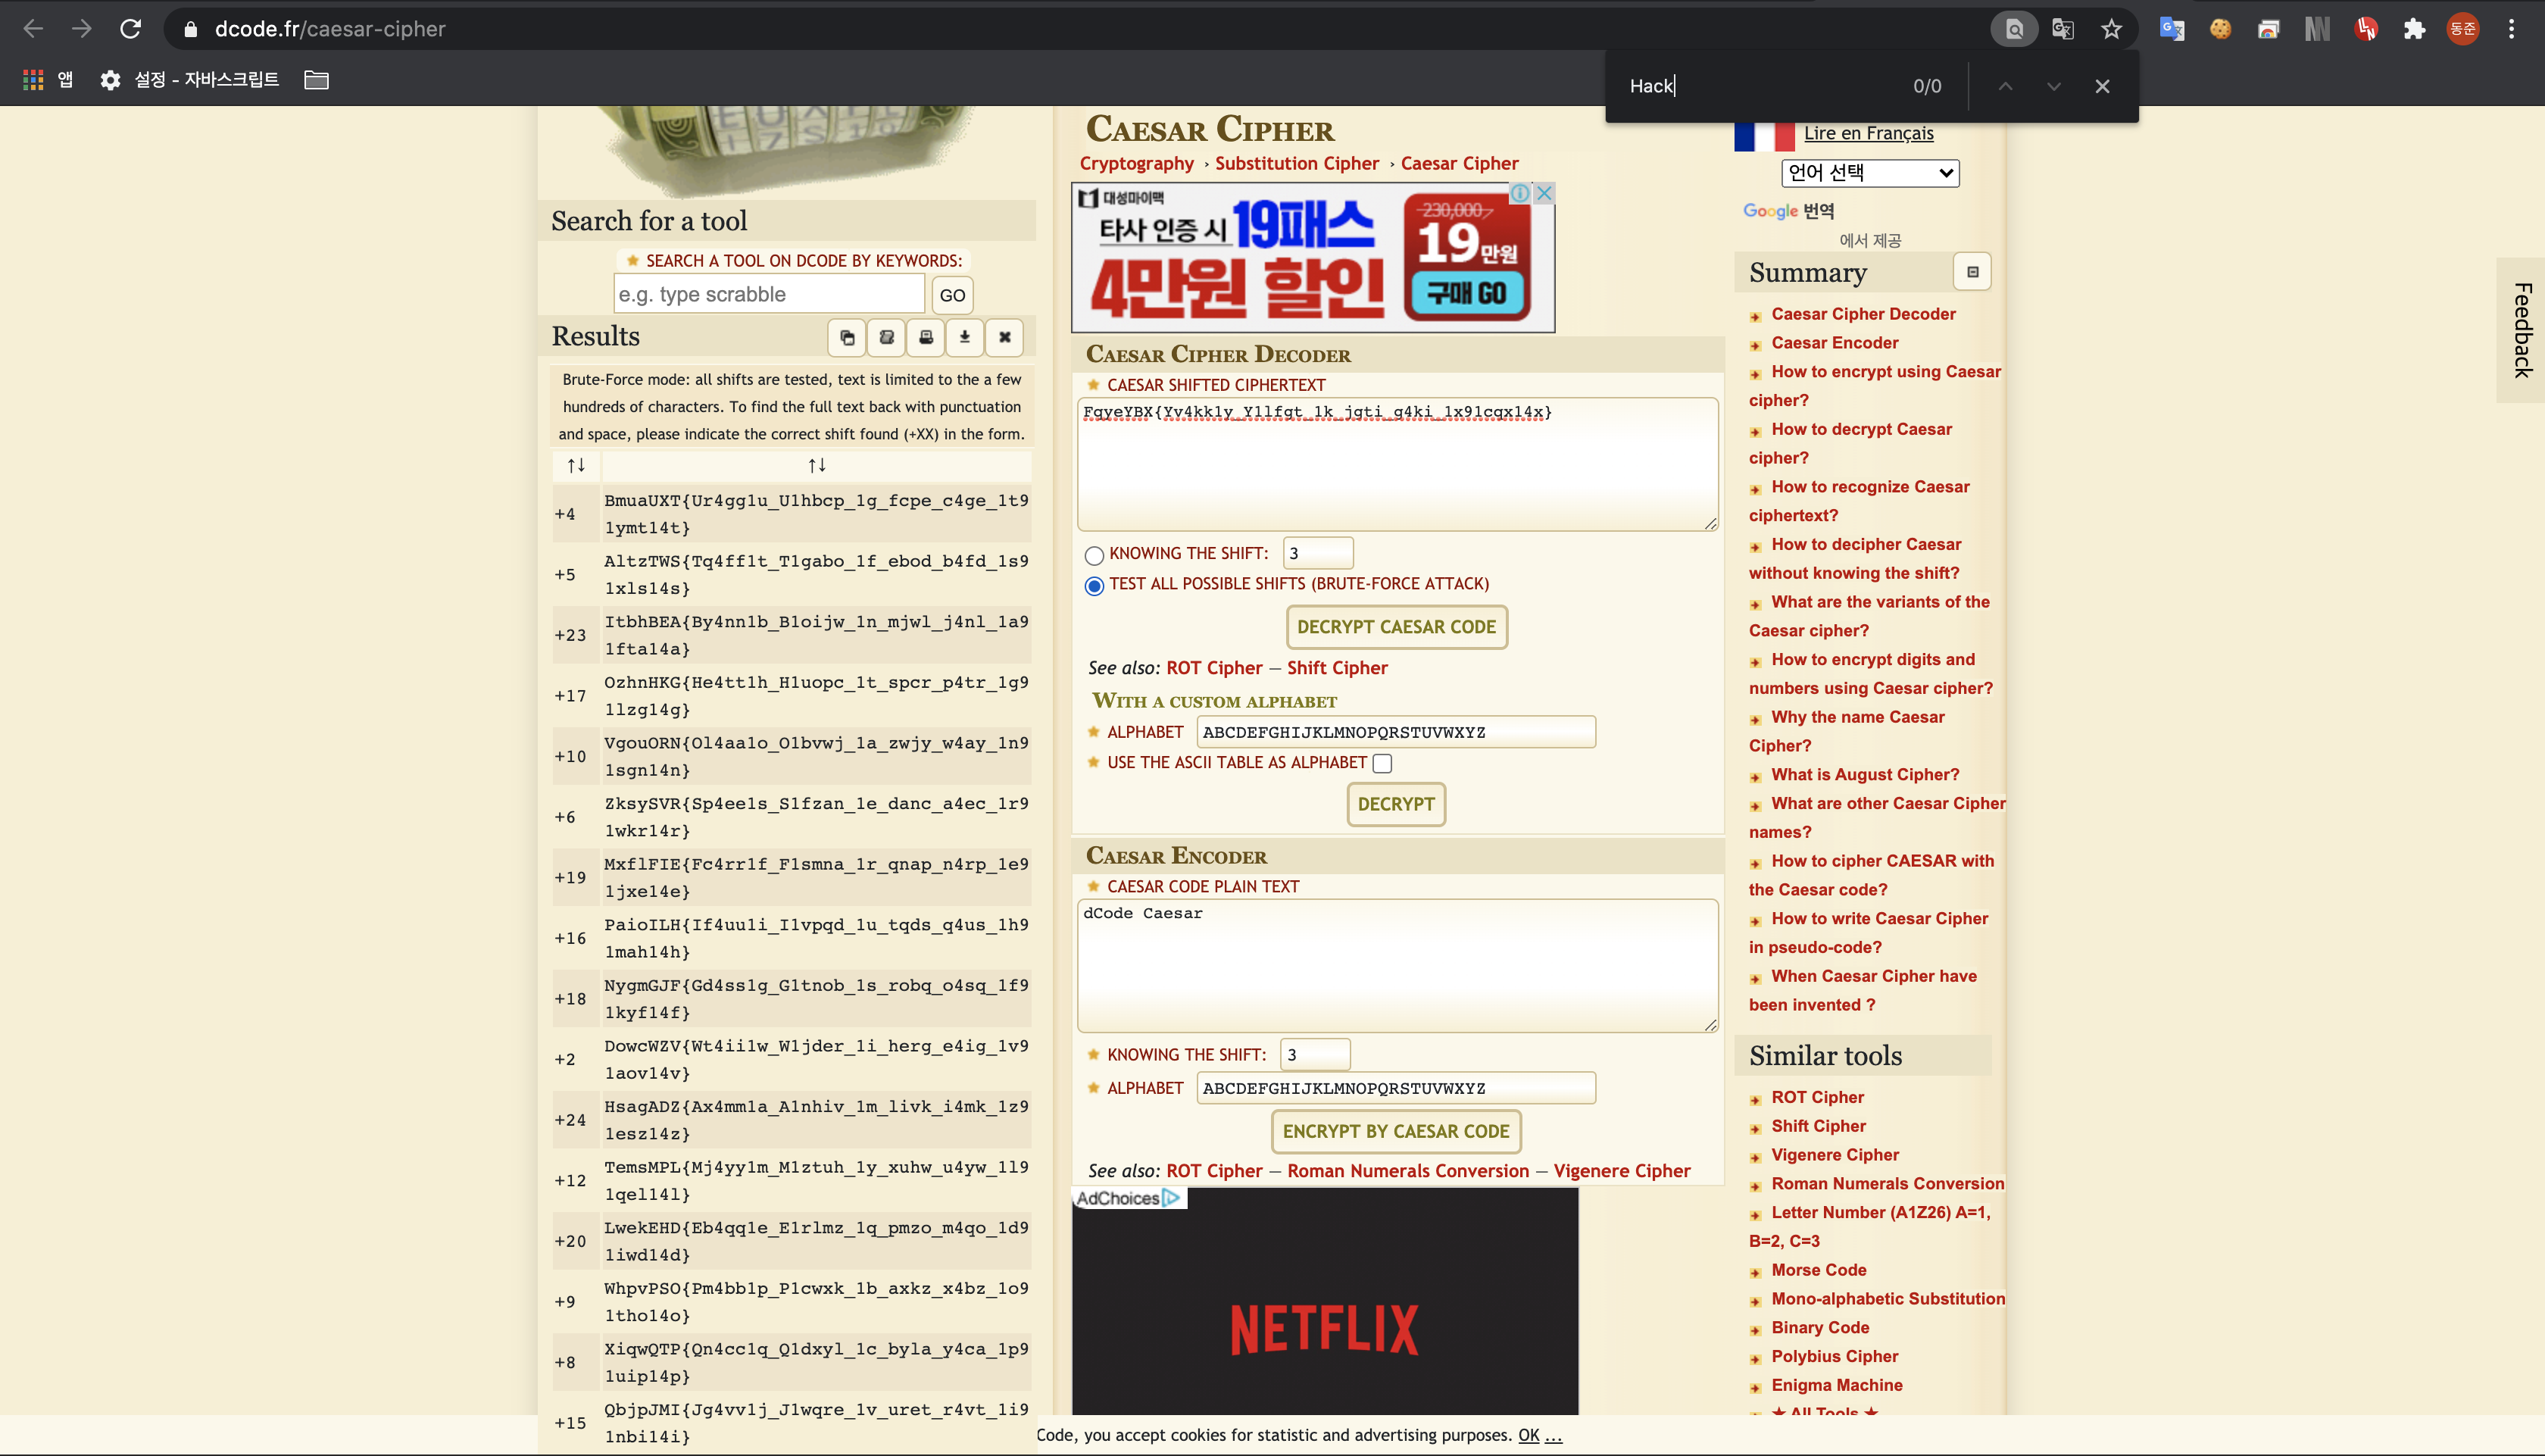Go to next find-in-page match
This screenshot has width=2545, height=1456.
[2053, 86]
